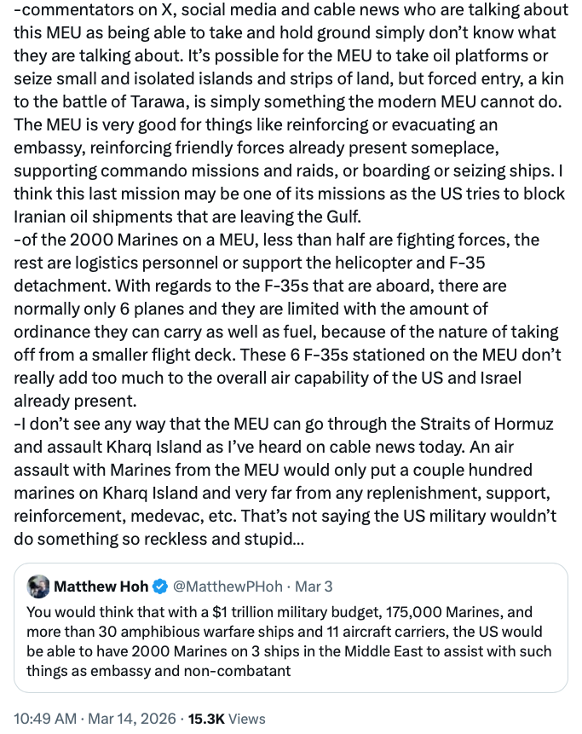Click Matthew Hoh's profile avatar

37,587
